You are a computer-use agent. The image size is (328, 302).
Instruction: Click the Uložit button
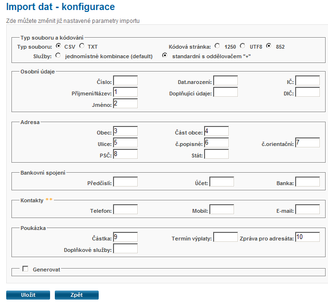[x=28, y=295]
